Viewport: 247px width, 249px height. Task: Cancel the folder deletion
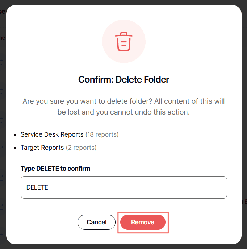pos(96,222)
